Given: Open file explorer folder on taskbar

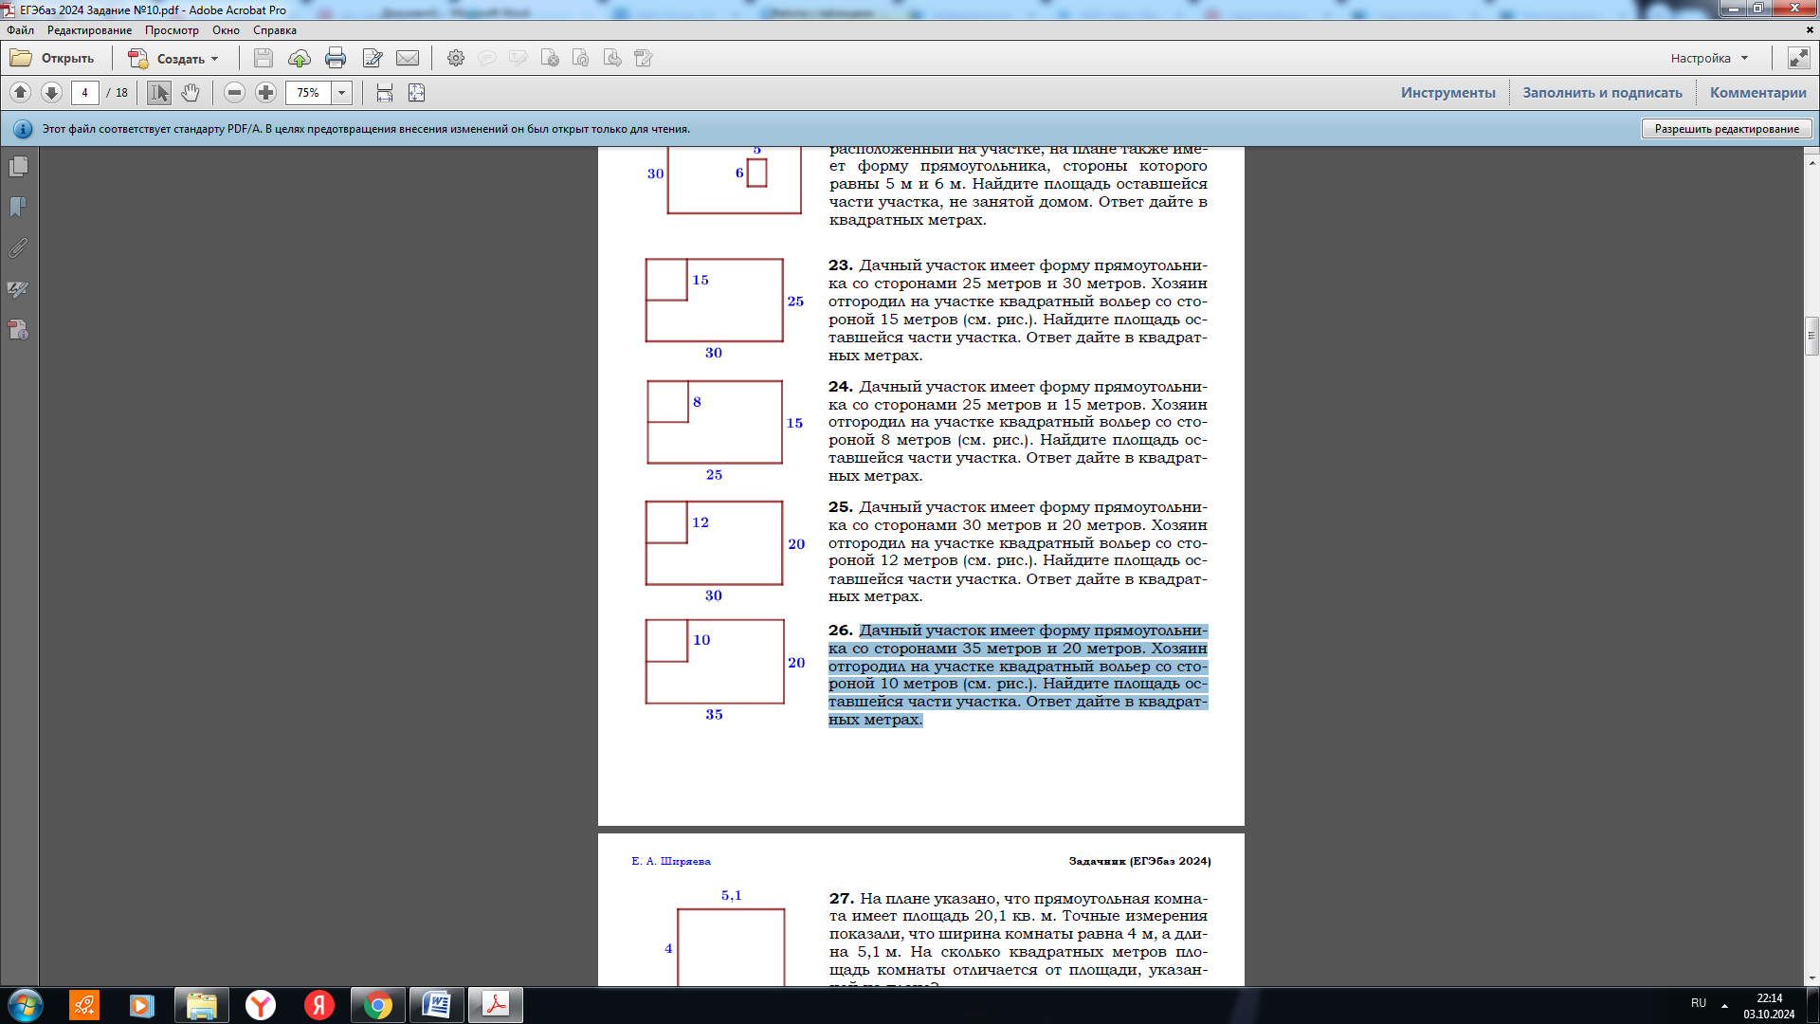Looking at the screenshot, I should [x=202, y=1005].
